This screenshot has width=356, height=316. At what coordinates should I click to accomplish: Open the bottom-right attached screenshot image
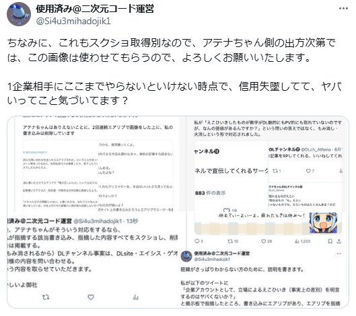pyautogui.click(x=267, y=260)
